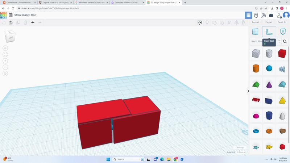Pick the purple cone shape
This screenshot has height=163, width=290.
tap(269, 85)
